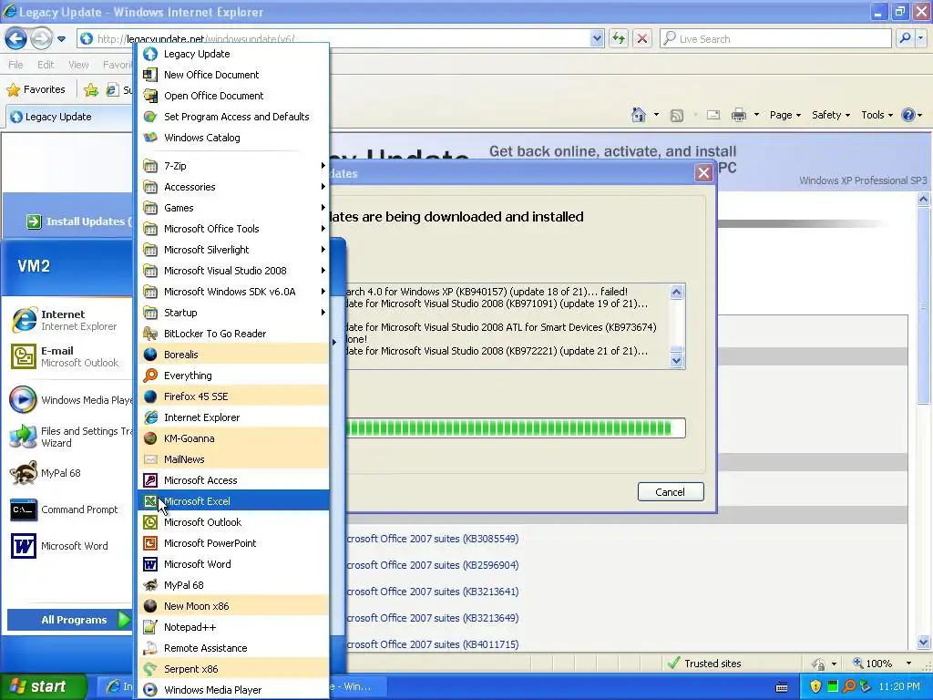Viewport: 933px width, 700px height.
Task: Open Microsoft Outlook E-mail pinned icon
Action: (x=24, y=356)
